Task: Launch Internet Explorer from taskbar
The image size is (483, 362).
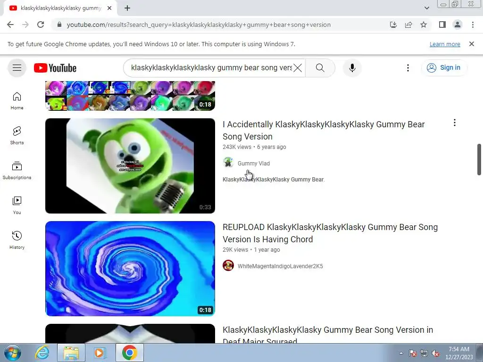Action: tap(42, 353)
